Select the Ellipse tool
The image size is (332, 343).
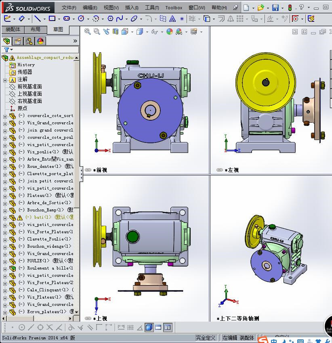(x=134, y=19)
